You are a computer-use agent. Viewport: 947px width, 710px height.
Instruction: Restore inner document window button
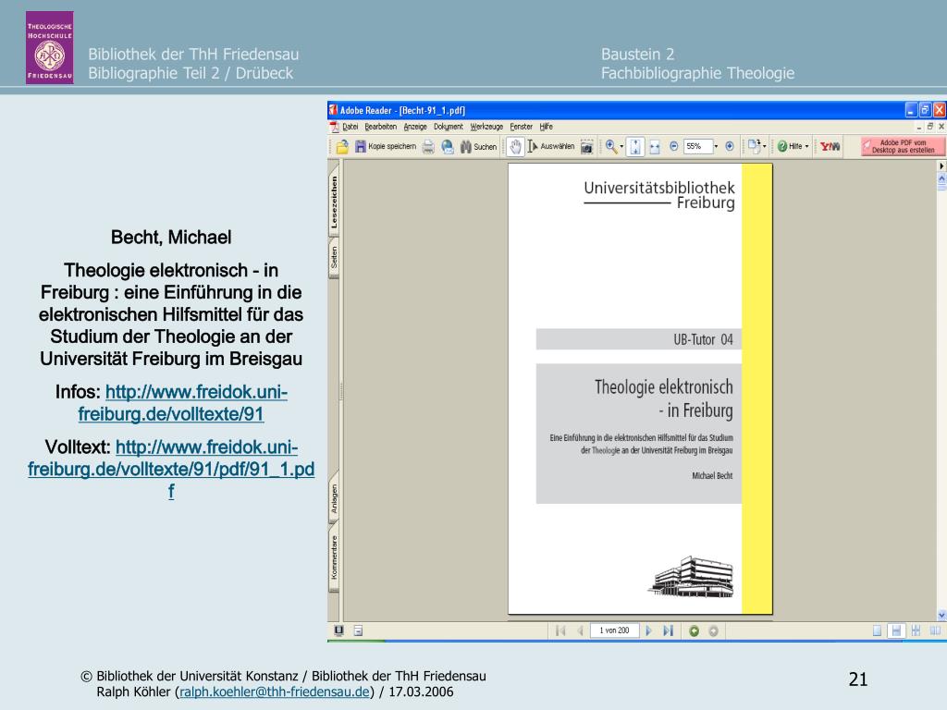tap(930, 127)
